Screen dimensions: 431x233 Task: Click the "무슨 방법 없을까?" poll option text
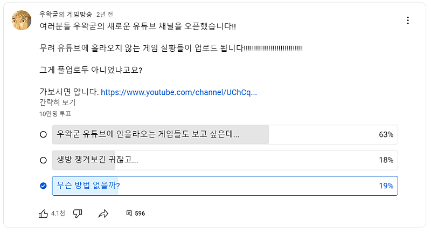[x=88, y=186]
